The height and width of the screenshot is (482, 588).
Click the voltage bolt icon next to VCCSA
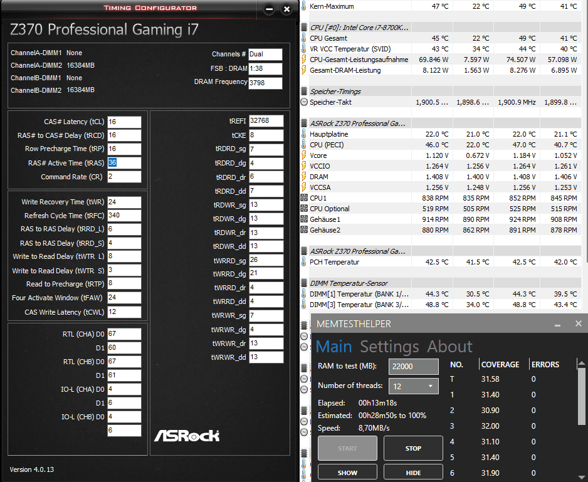(304, 187)
